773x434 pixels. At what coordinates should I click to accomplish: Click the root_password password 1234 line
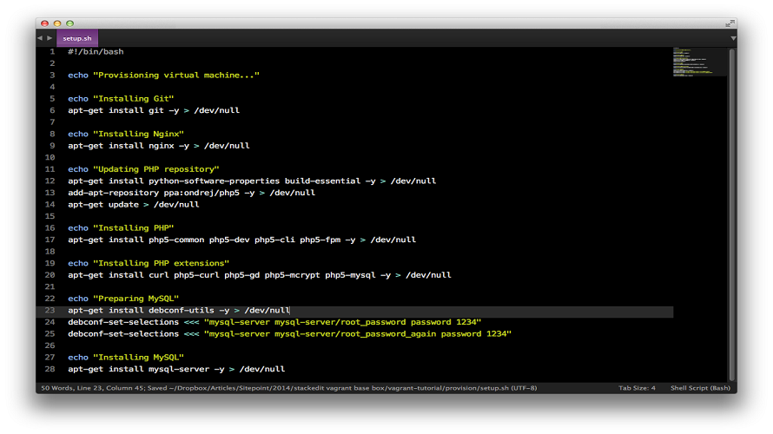tap(274, 322)
